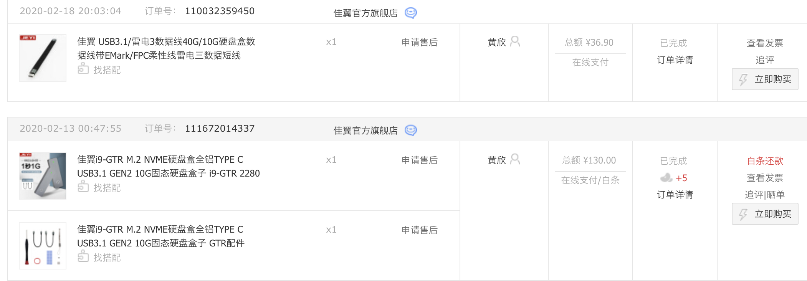Click 追评|晒单 for the second order
Viewport: 807px width, 281px height.
(765, 195)
